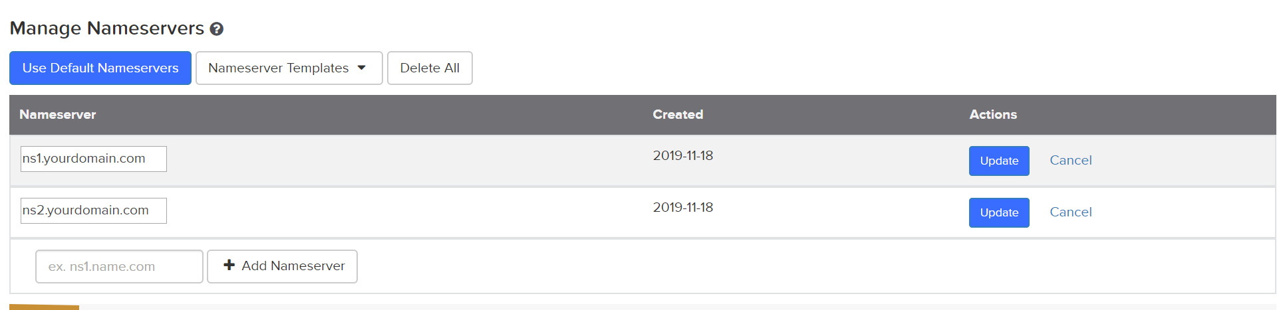Click the Add Nameserver button label
This screenshot has height=310, width=1285.
(x=293, y=266)
